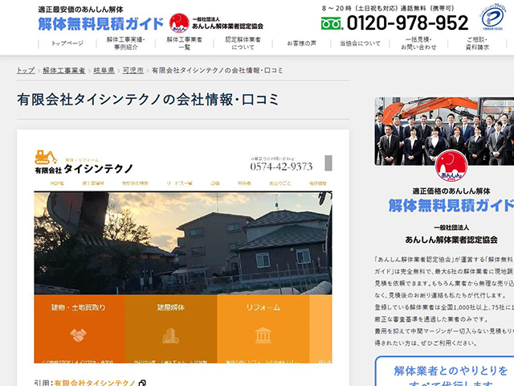
Task: Open the 一括見積・お問い合わせ menu item
Action: click(x=418, y=43)
